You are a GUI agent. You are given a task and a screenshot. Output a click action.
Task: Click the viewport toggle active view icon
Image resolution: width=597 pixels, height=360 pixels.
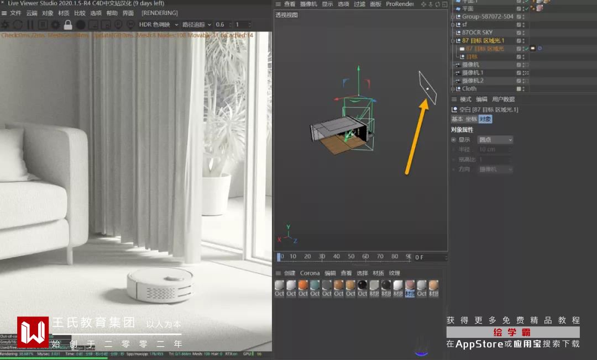(x=444, y=4)
